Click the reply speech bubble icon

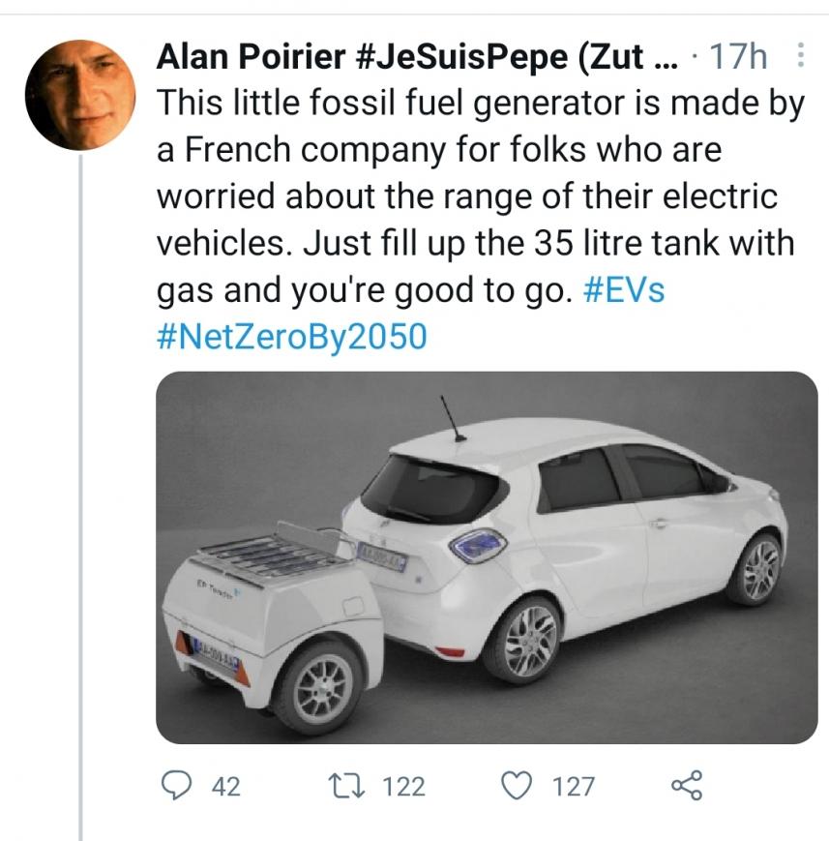click(175, 786)
